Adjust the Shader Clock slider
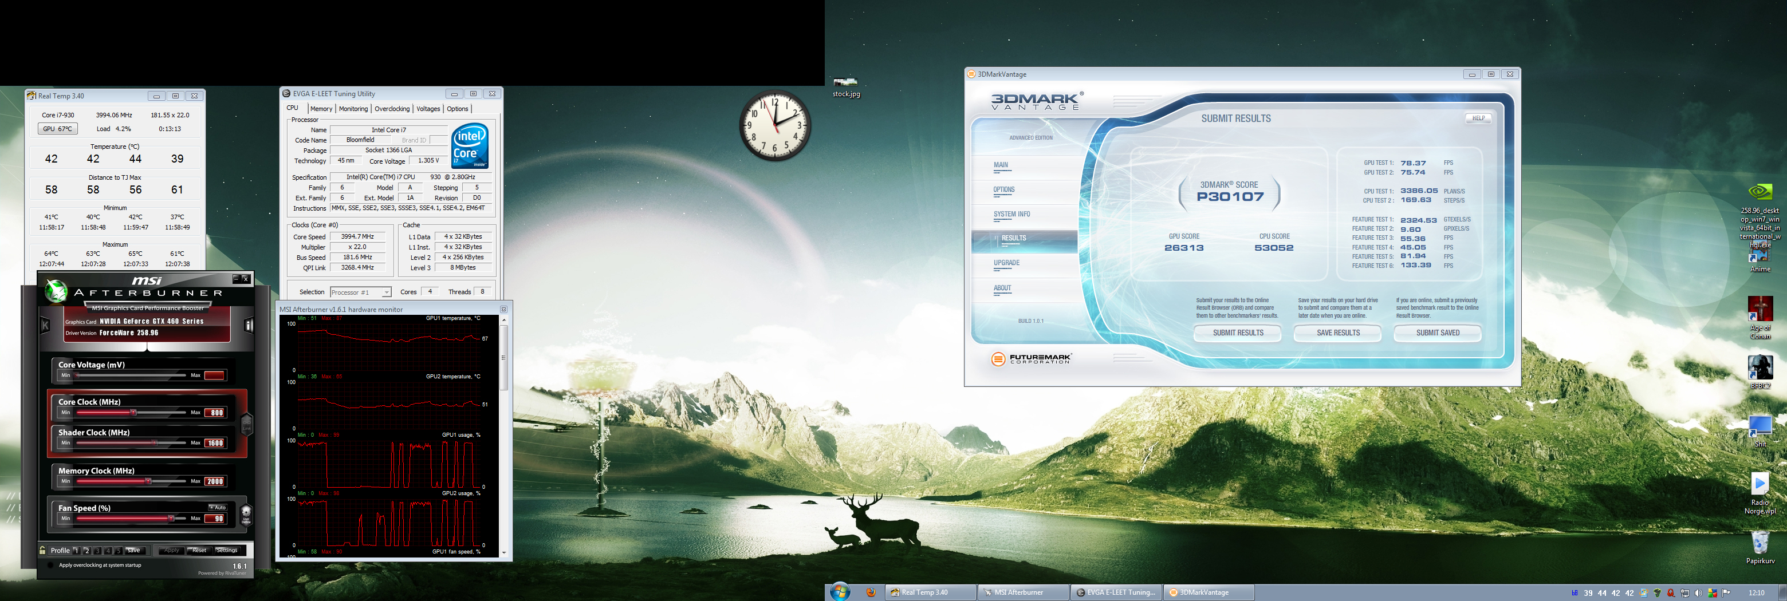The height and width of the screenshot is (601, 1787). tap(131, 443)
